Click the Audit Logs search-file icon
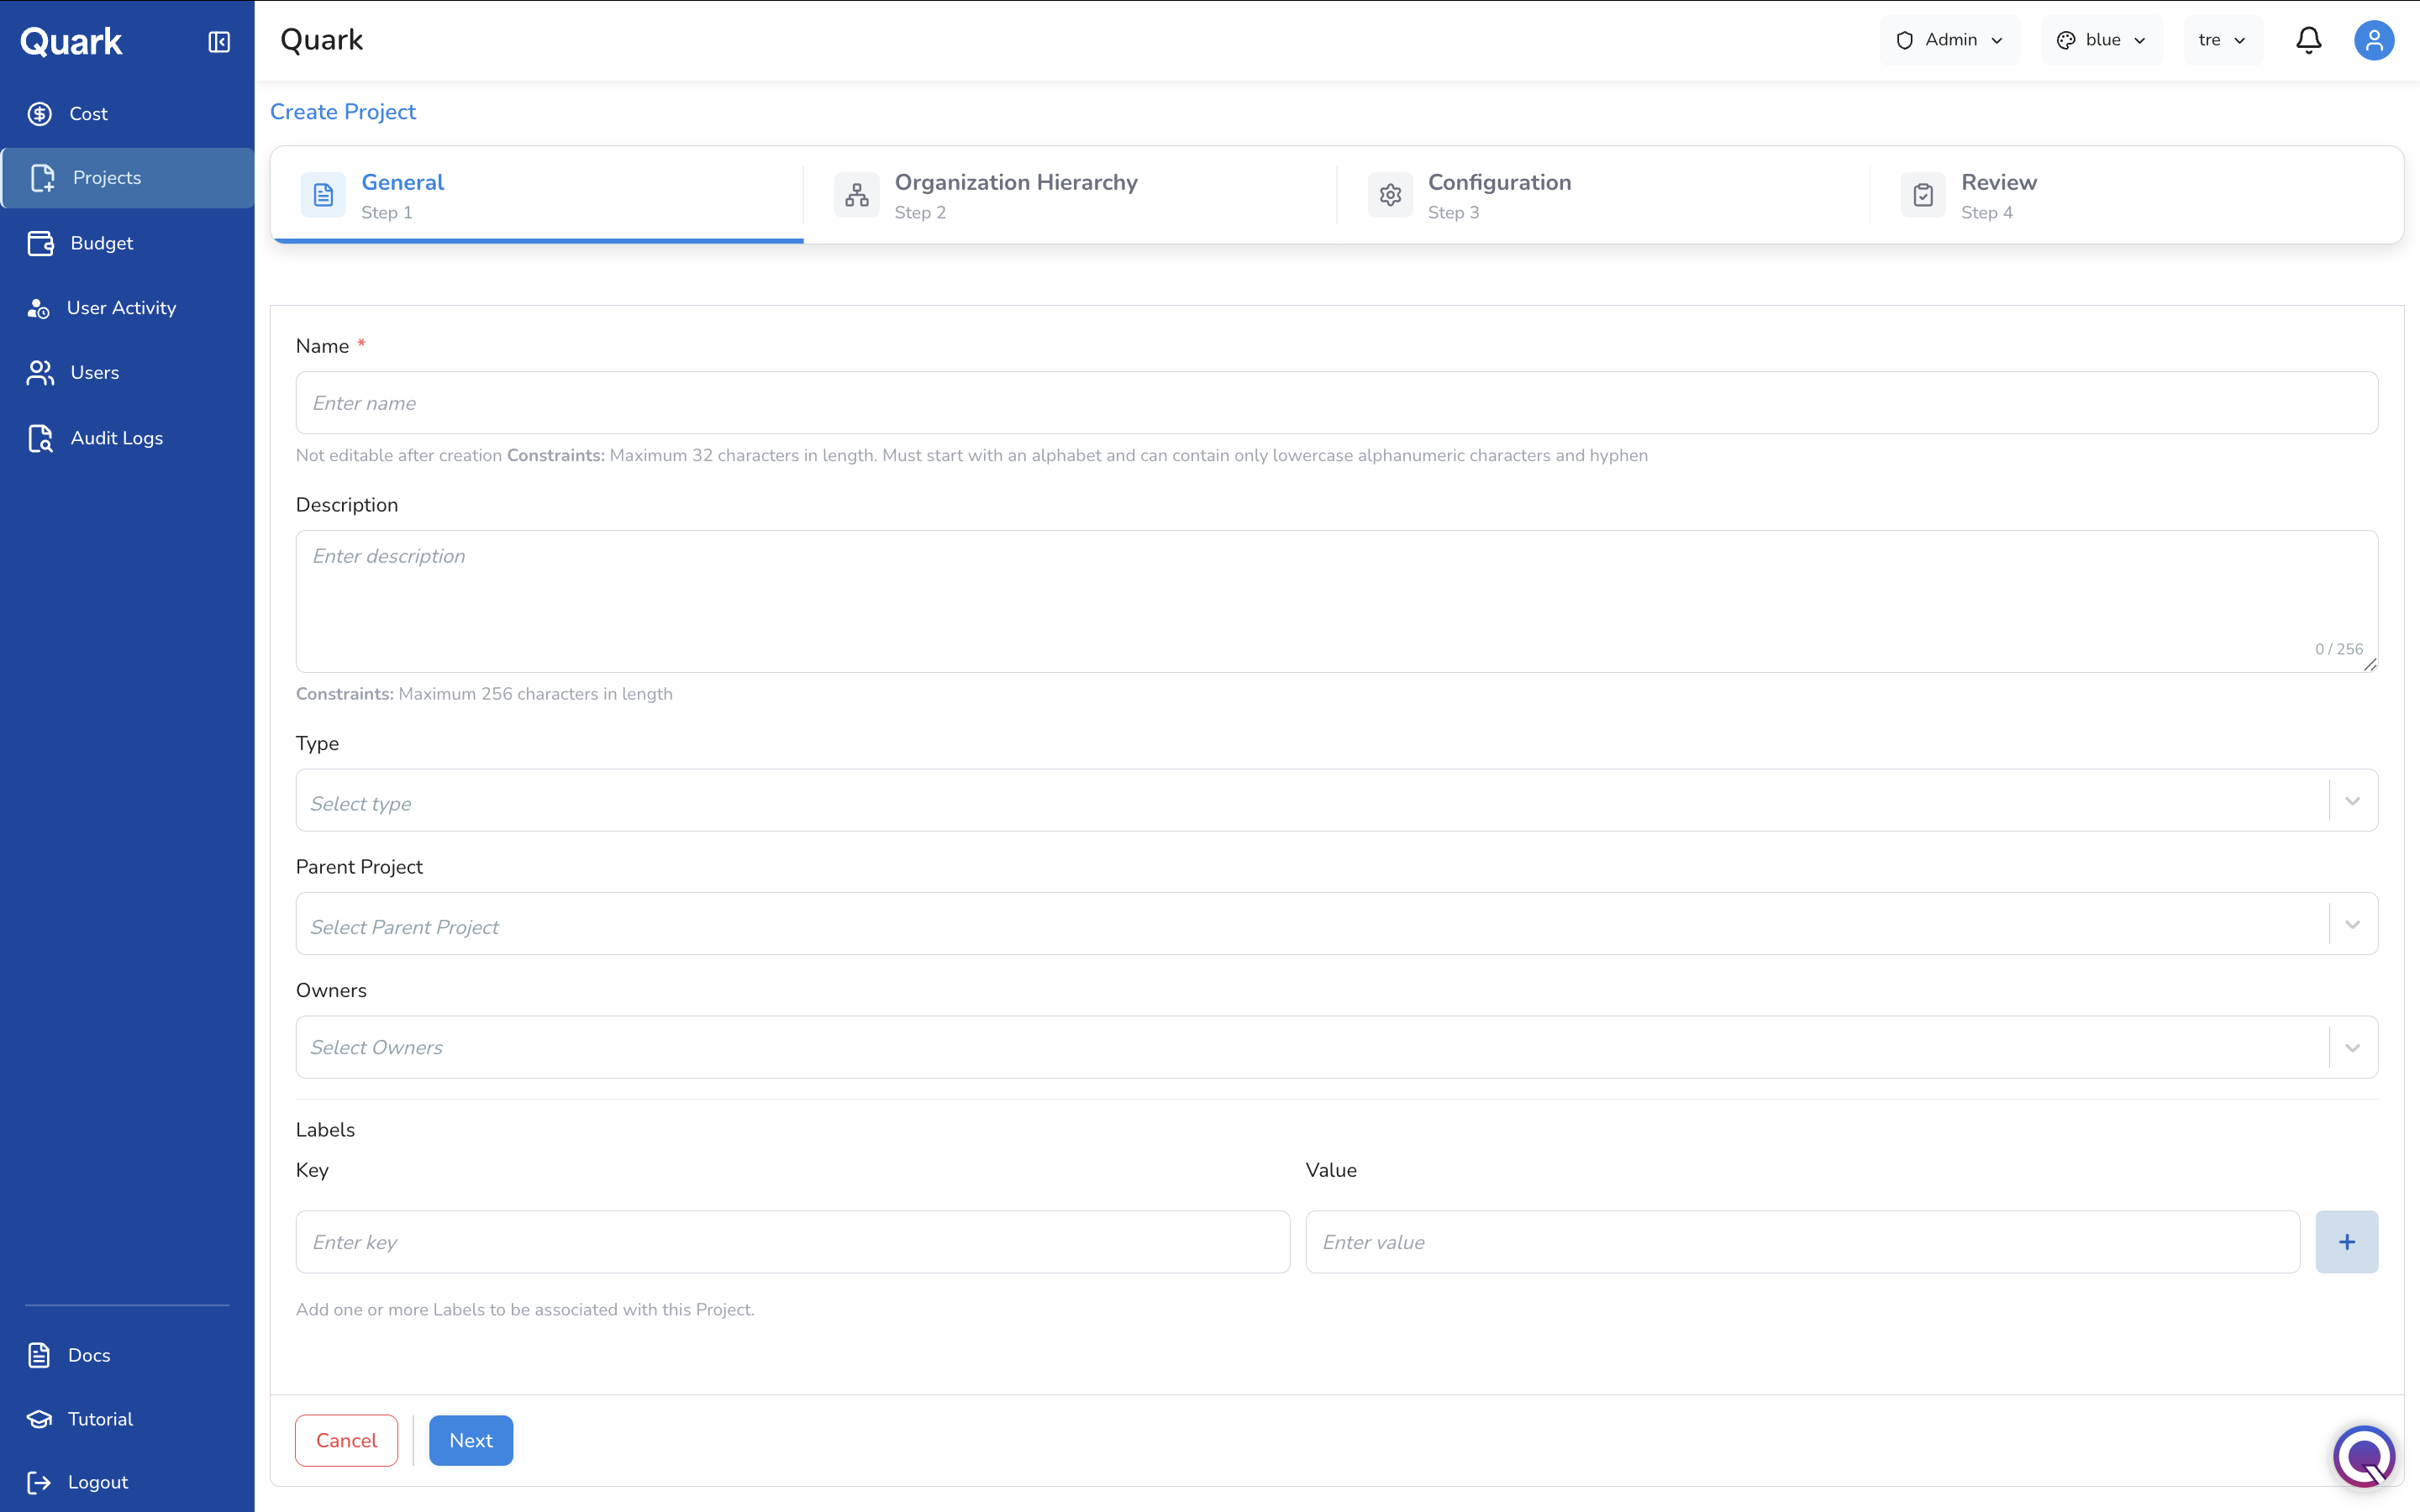The image size is (2420, 1512). pos(41,438)
